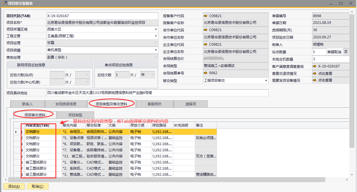Viewport: 357px width, 192px height.
Task: Click arrow icon for 需要发货设备情况 点击查看
Action: pyautogui.click(x=315, y=80)
